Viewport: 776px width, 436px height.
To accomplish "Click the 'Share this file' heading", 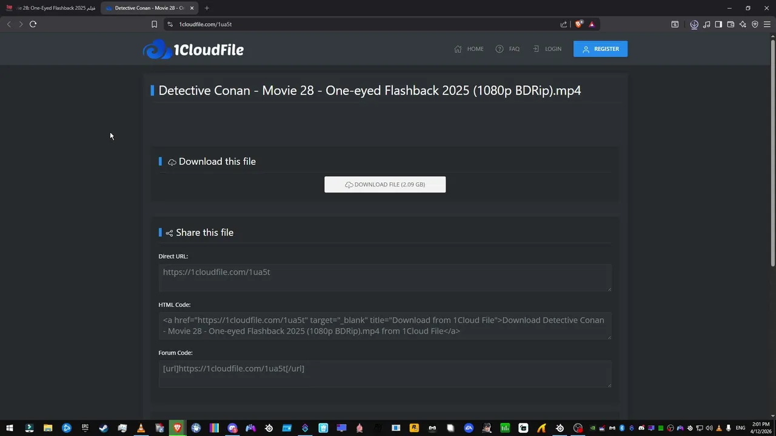I will tap(204, 233).
